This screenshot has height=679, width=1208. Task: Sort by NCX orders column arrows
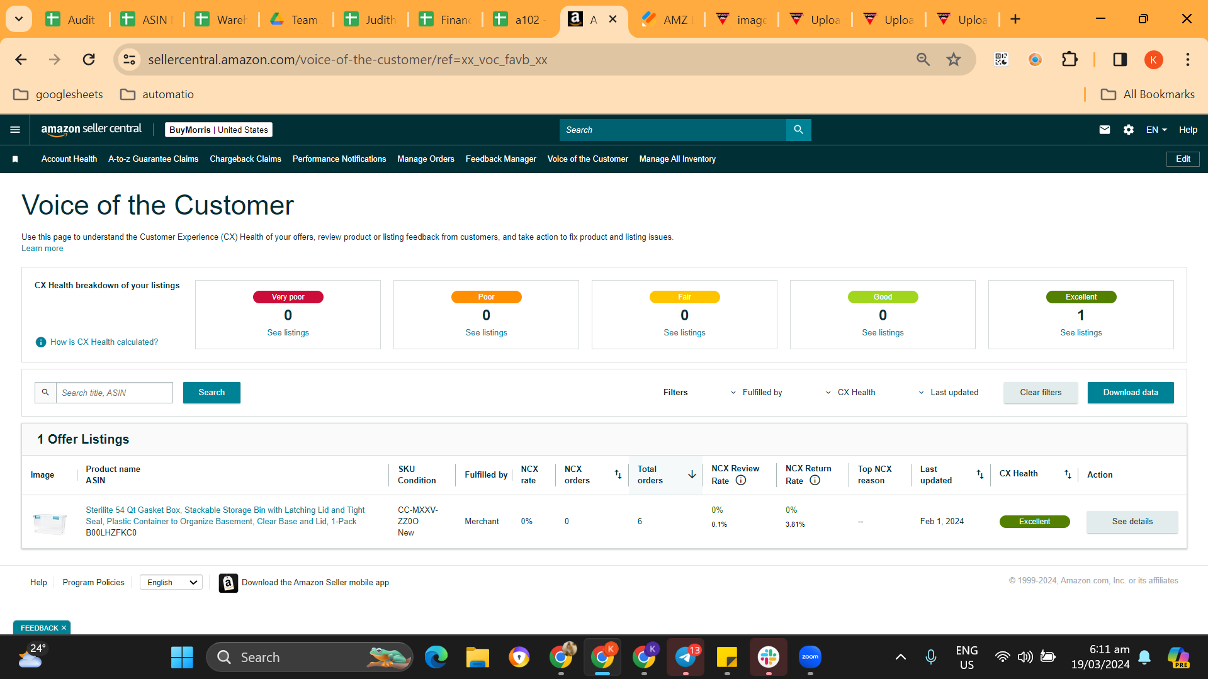[618, 474]
